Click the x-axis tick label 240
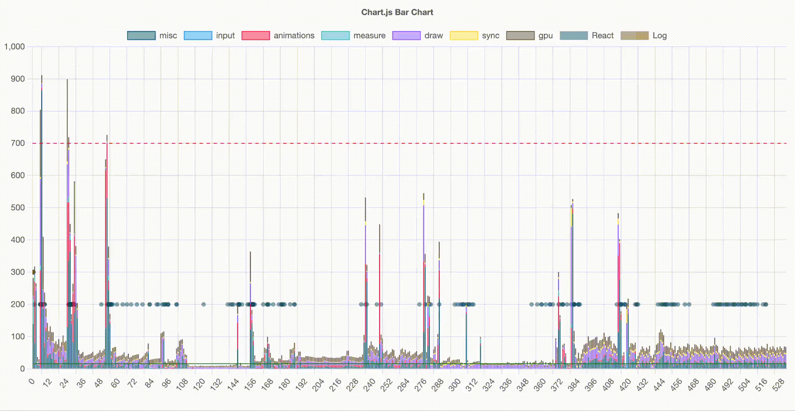Viewport: 795px width, 411px height. pyautogui.click(x=369, y=385)
